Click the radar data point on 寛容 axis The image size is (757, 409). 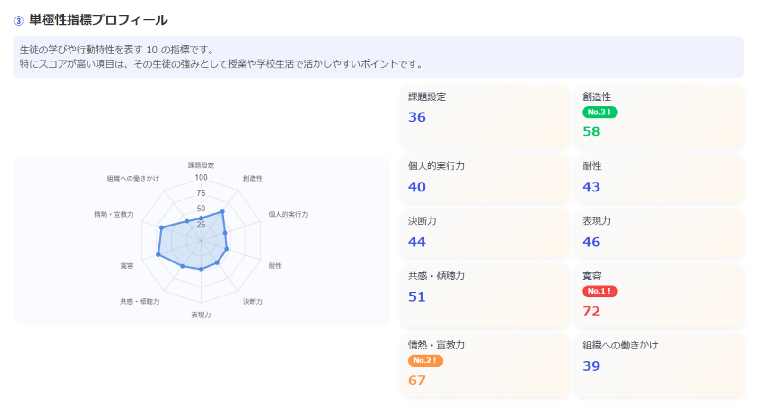pyautogui.click(x=158, y=254)
